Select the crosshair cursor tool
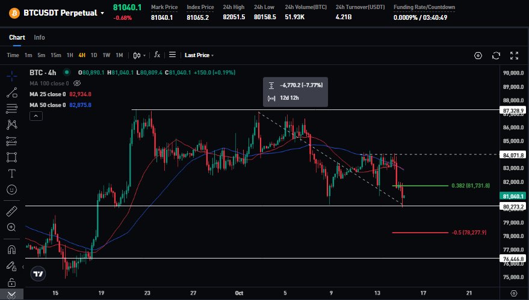529x300 pixels. click(x=11, y=76)
